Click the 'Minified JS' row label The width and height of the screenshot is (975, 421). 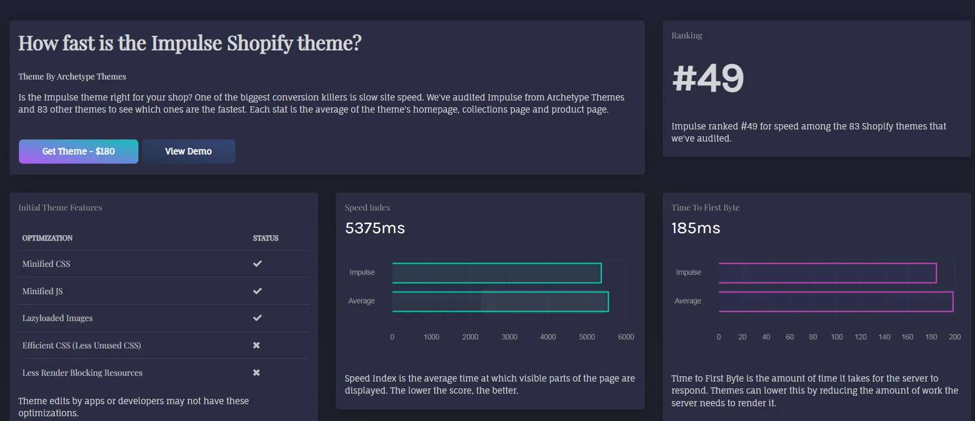(x=43, y=292)
